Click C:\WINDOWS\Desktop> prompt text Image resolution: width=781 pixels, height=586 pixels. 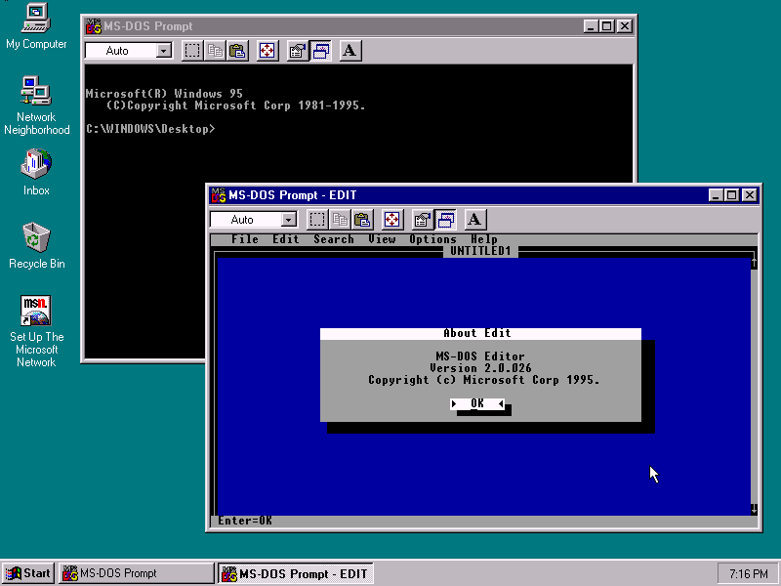pos(150,129)
